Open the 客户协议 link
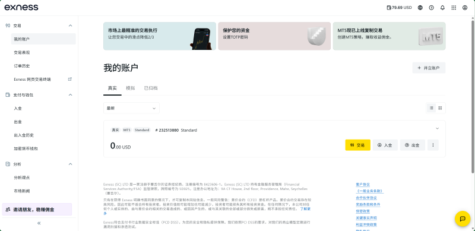Screen dimensions: 475x231 [x=363, y=184]
